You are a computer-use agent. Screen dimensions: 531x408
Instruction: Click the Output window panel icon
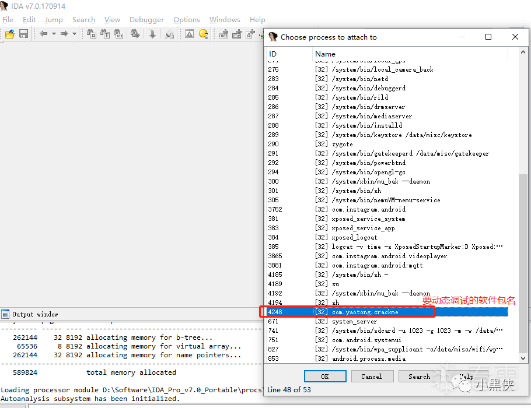pos(5,314)
